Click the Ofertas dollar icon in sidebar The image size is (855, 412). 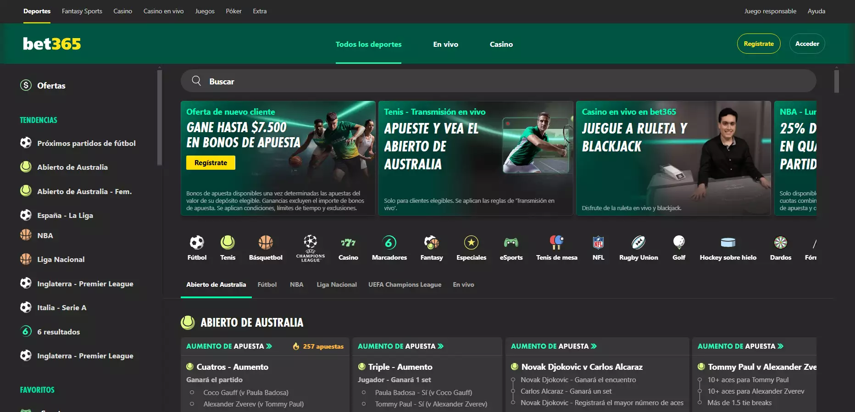[x=26, y=85]
